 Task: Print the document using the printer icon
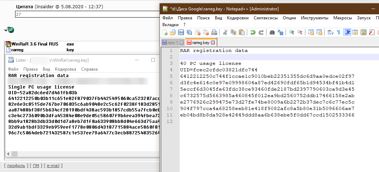click(214, 32)
